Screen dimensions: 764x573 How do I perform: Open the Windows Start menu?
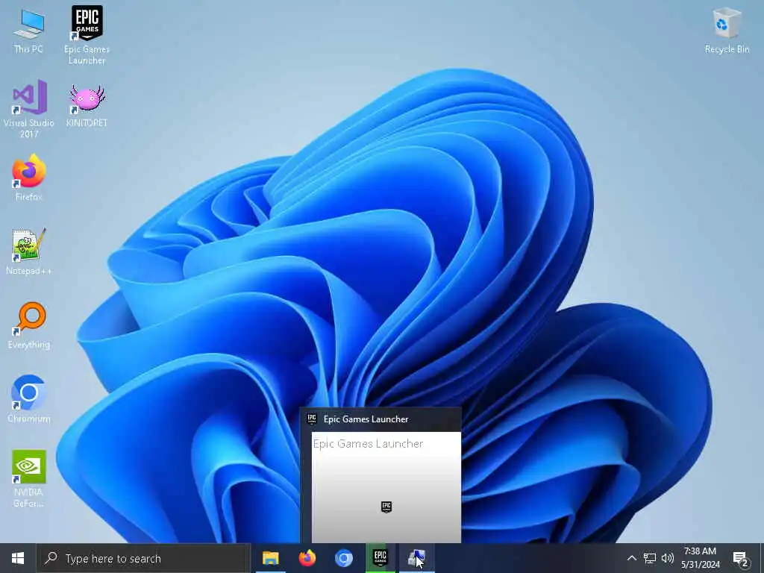[x=18, y=558]
